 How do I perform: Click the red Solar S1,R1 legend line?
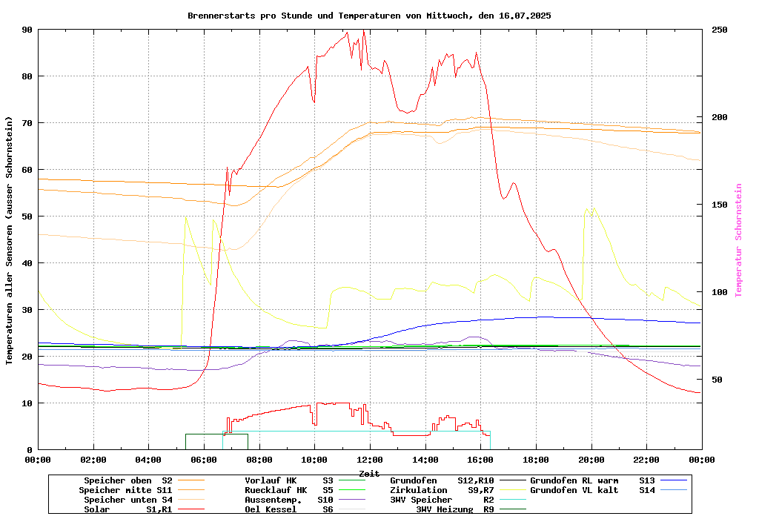pyautogui.click(x=190, y=509)
